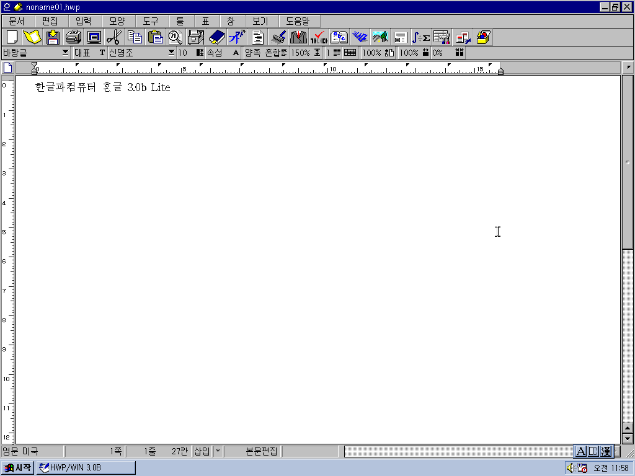Click 영문 미국 keyboard indicator in status bar

[32, 451]
